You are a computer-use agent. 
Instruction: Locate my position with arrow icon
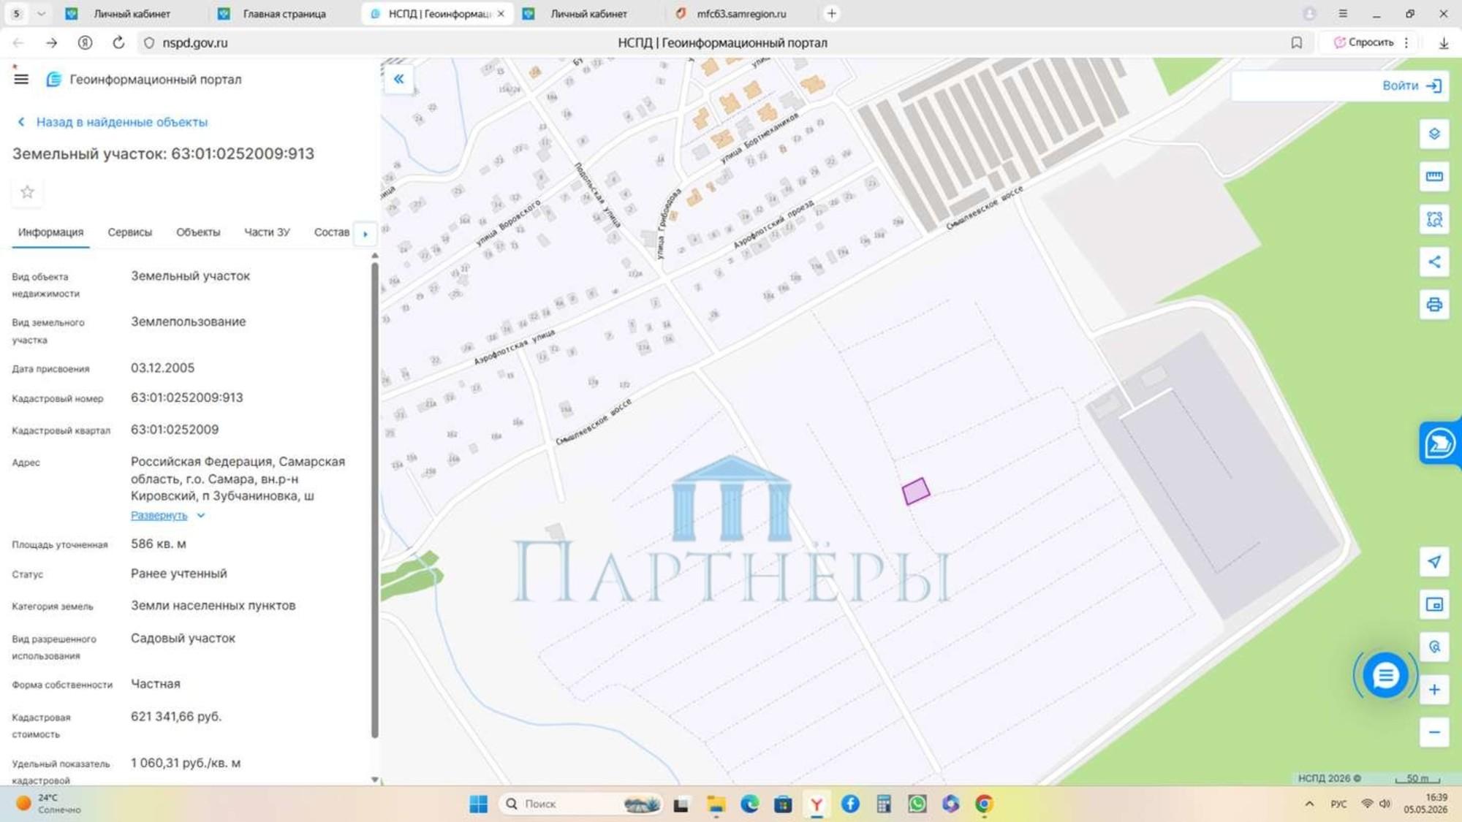click(1434, 561)
